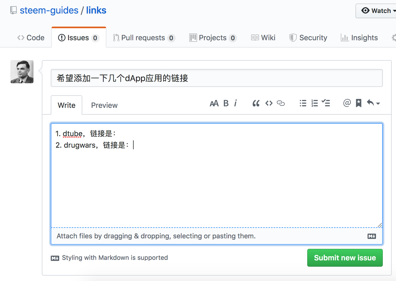Add a numbered list
The height and width of the screenshot is (281, 396).
coord(314,103)
